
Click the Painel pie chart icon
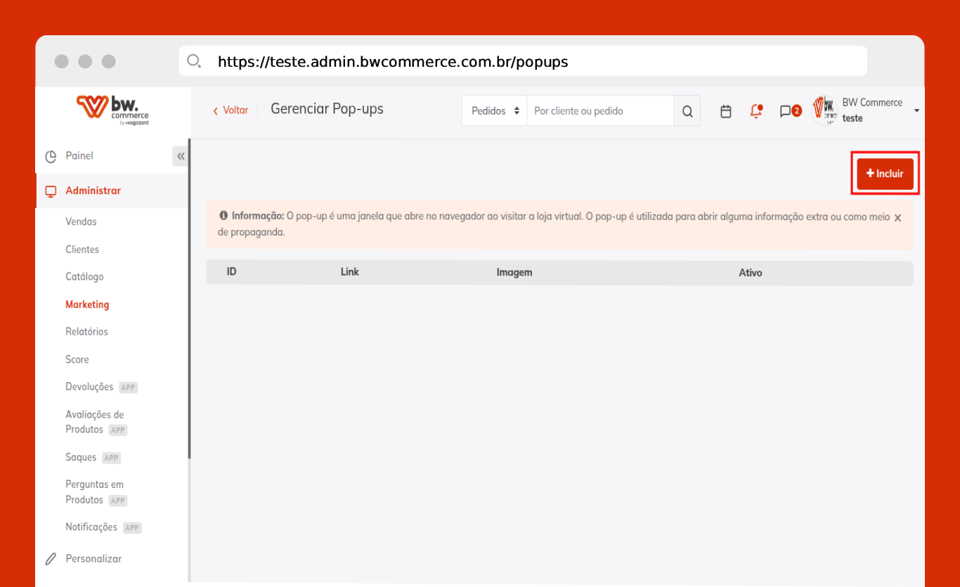click(x=51, y=156)
